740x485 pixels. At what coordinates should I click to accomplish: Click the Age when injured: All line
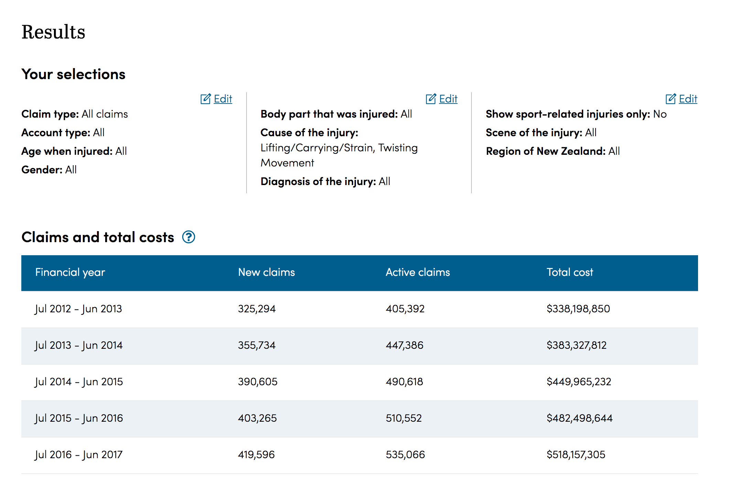[x=74, y=151]
